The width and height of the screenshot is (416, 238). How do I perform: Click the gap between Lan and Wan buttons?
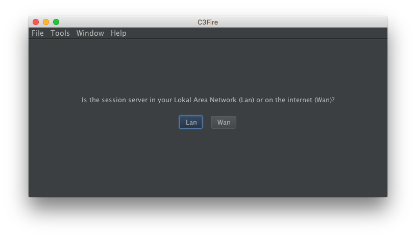click(x=207, y=122)
